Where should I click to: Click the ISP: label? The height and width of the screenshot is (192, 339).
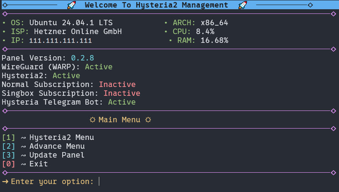pyautogui.click(x=20, y=31)
